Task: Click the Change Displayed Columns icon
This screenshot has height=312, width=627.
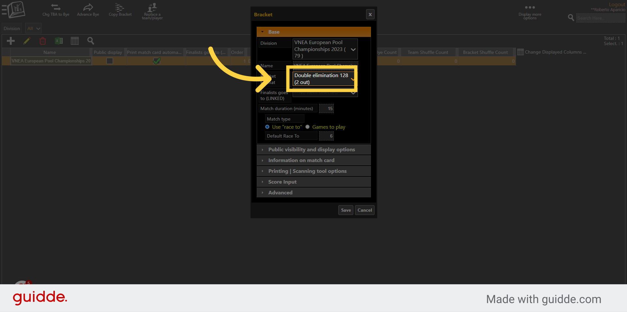Action: 521,52
